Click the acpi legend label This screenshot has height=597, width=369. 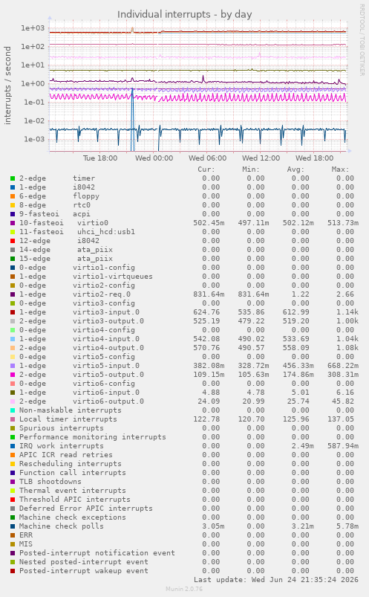tap(82, 214)
